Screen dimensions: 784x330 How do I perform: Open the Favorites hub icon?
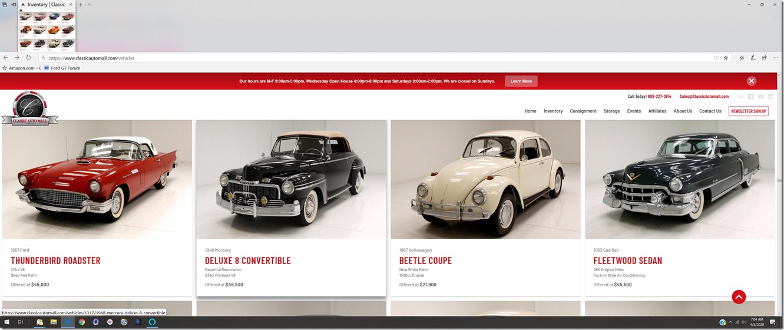click(x=742, y=58)
